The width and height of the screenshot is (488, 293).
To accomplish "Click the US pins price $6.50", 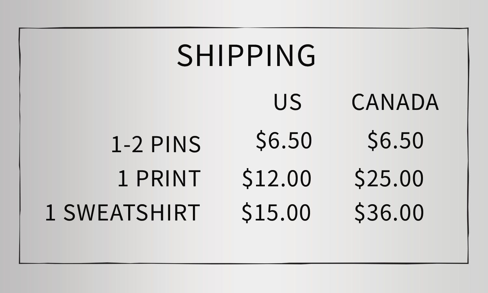I will click(x=284, y=140).
